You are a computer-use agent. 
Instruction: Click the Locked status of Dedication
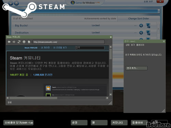click(96, 32)
